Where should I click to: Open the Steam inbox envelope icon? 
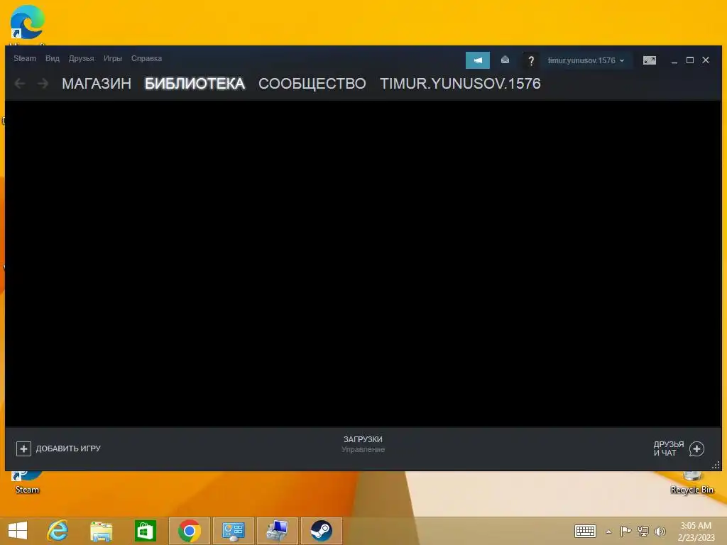click(505, 60)
